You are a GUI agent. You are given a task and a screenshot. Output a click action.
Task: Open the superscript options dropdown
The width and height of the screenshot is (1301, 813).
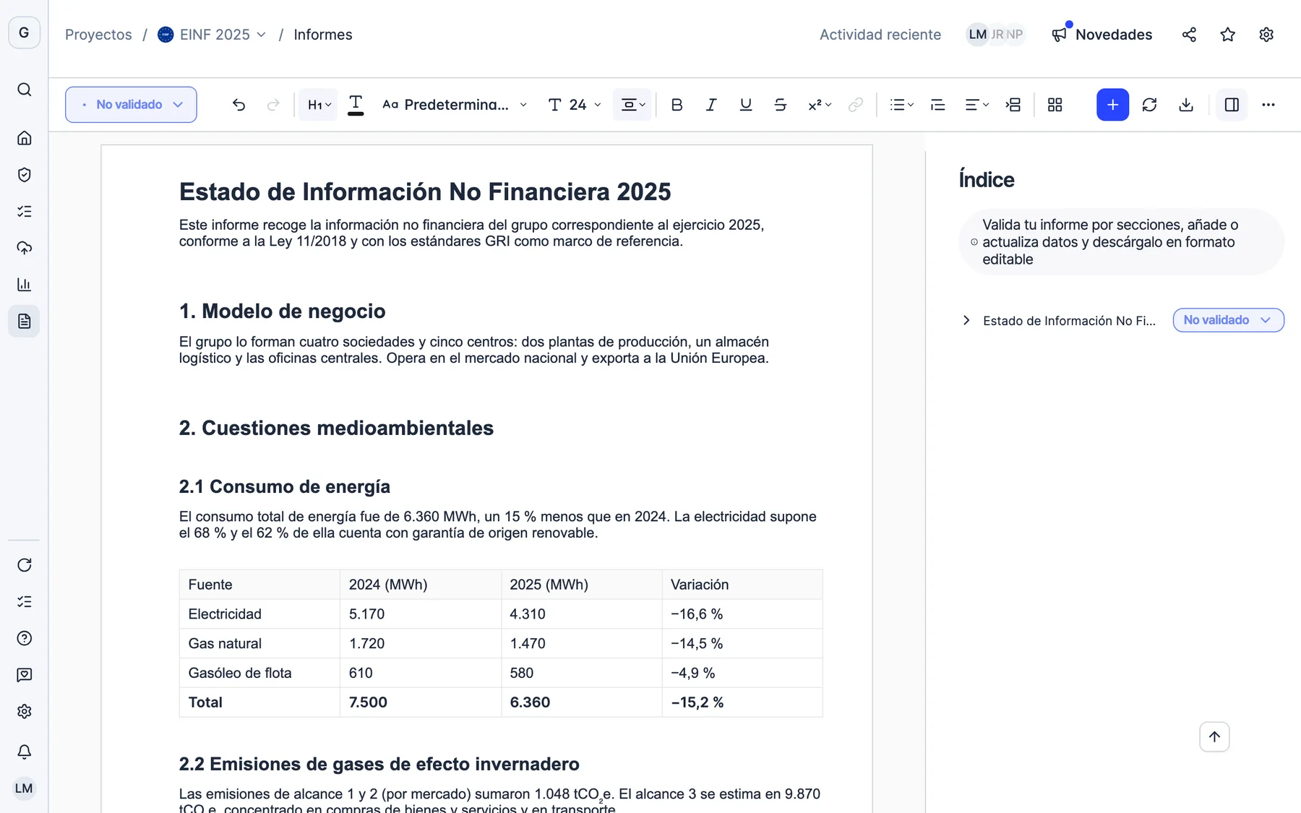point(820,105)
